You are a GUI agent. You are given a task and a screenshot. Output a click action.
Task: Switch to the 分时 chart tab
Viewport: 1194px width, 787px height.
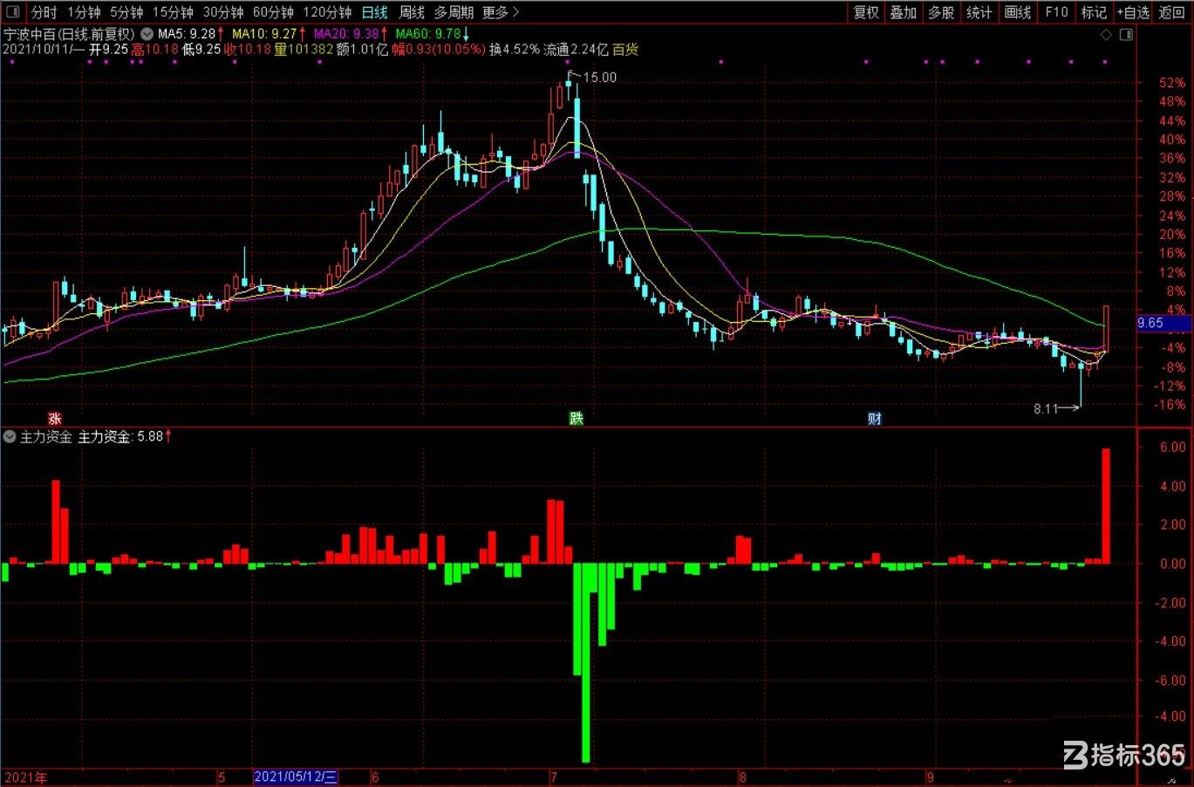[x=44, y=12]
